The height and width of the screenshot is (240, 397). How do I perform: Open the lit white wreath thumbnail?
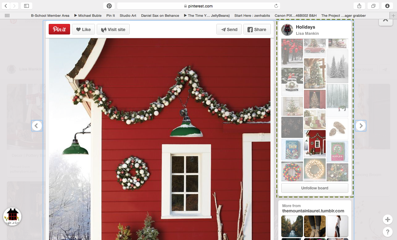315,170
